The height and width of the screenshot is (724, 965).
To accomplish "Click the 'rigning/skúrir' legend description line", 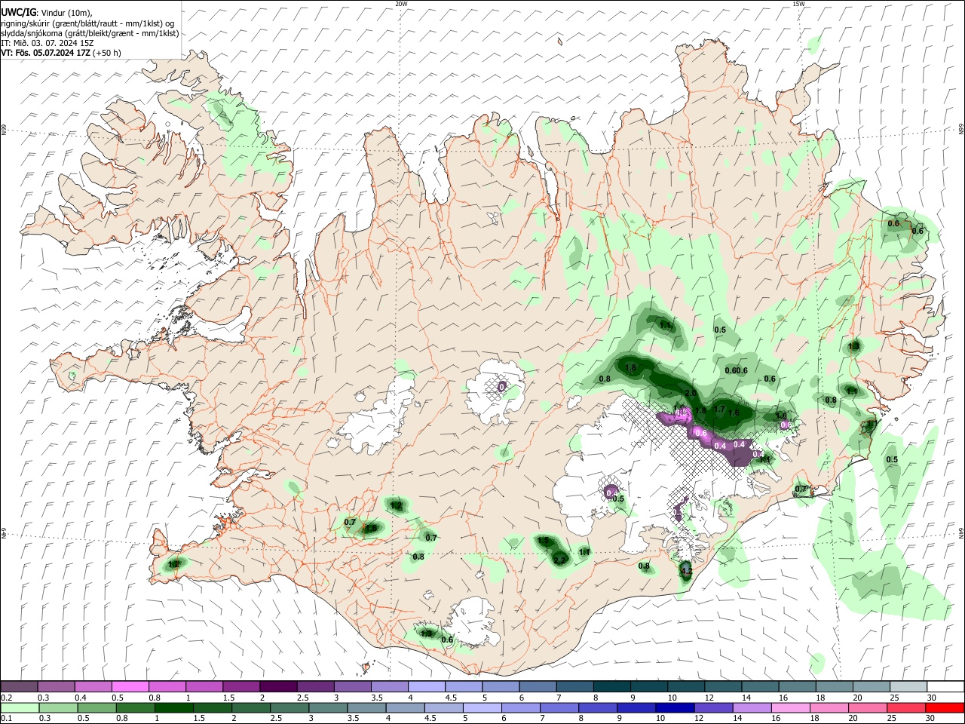I will click(87, 23).
